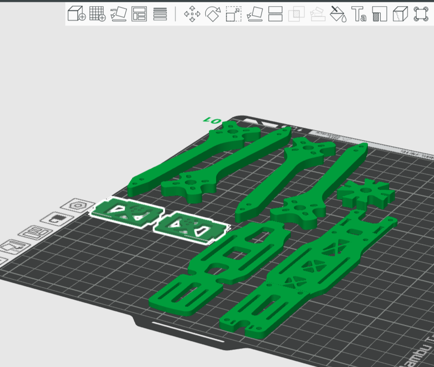Toggle the plate lock icon beside plate
Image resolution: width=434 pixels, height=367 pixels.
tap(57, 219)
